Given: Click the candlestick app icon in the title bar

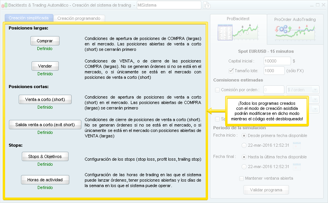Looking at the screenshot, I should pyautogui.click(x=5, y=5).
